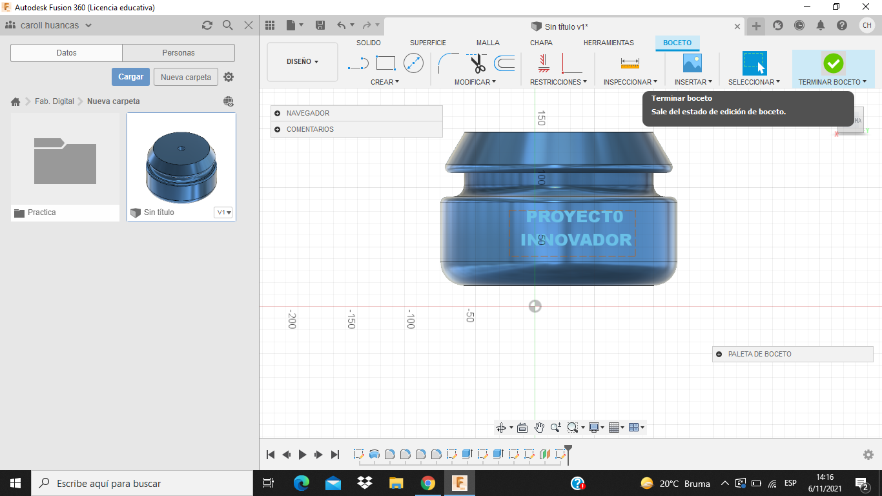Viewport: 882px width, 496px height.
Task: Switch to the MALLA tab
Action: (488, 43)
